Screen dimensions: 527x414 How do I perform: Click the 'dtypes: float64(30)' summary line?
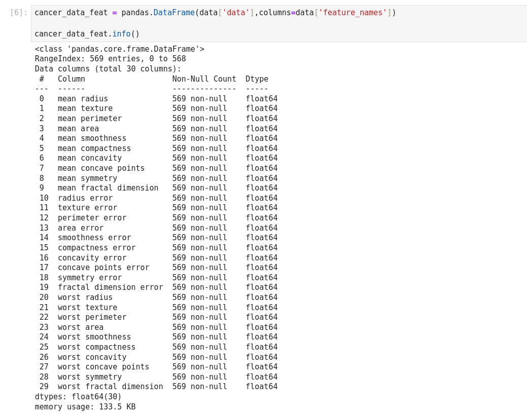(x=78, y=397)
